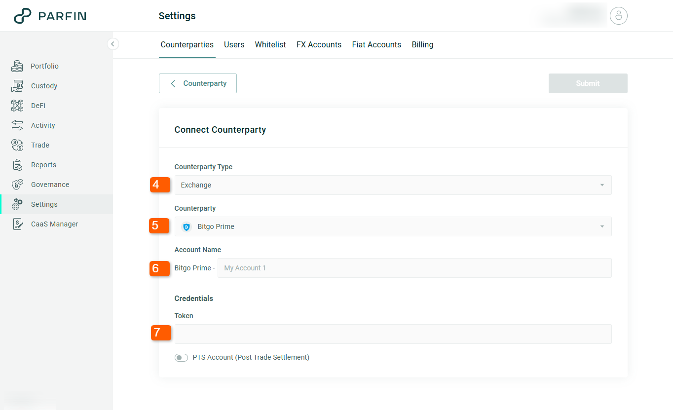Go to the Billing tab
The image size is (673, 410).
pyautogui.click(x=422, y=44)
